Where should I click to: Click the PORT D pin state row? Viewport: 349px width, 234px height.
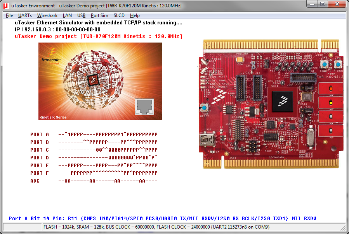point(94,158)
